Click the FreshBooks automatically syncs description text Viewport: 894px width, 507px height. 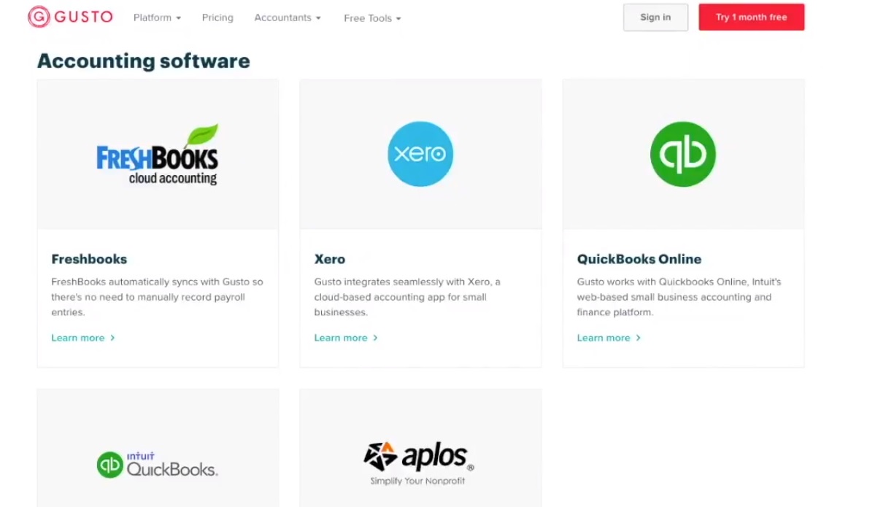[x=157, y=297]
